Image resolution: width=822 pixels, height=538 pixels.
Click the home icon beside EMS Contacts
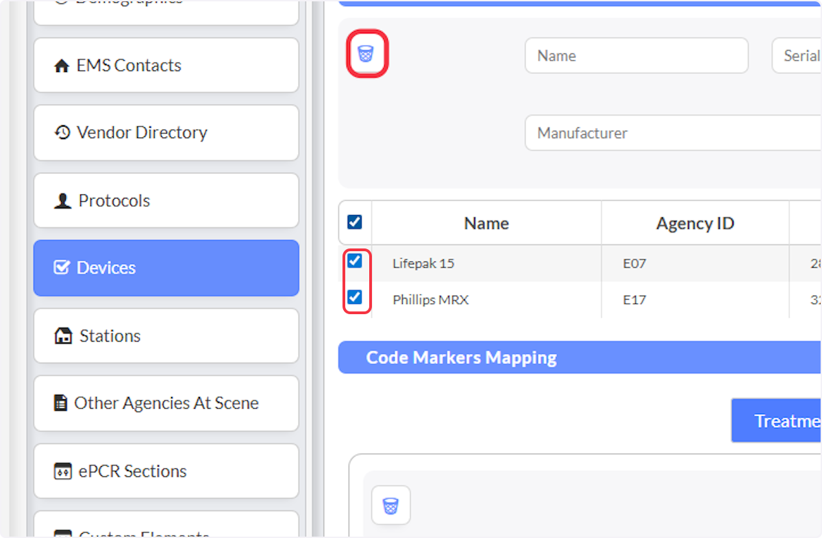[x=62, y=66]
